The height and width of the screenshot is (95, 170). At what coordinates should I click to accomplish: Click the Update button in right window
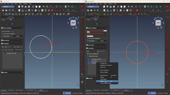pos(102,41)
